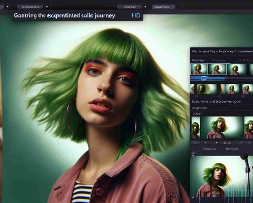This screenshot has width=253, height=203.
Task: Toggle the HD quality badge in the title bar
Action: point(136,15)
